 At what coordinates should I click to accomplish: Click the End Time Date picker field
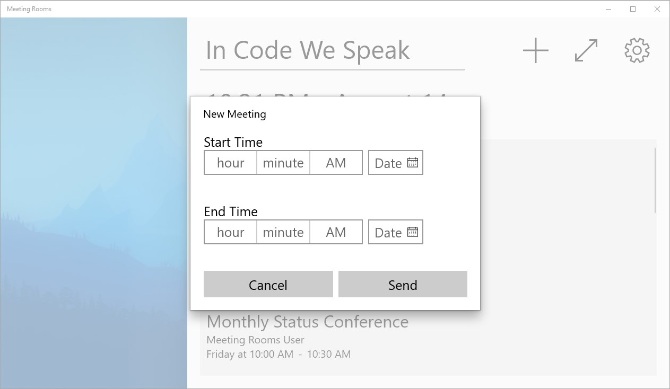[x=396, y=232]
